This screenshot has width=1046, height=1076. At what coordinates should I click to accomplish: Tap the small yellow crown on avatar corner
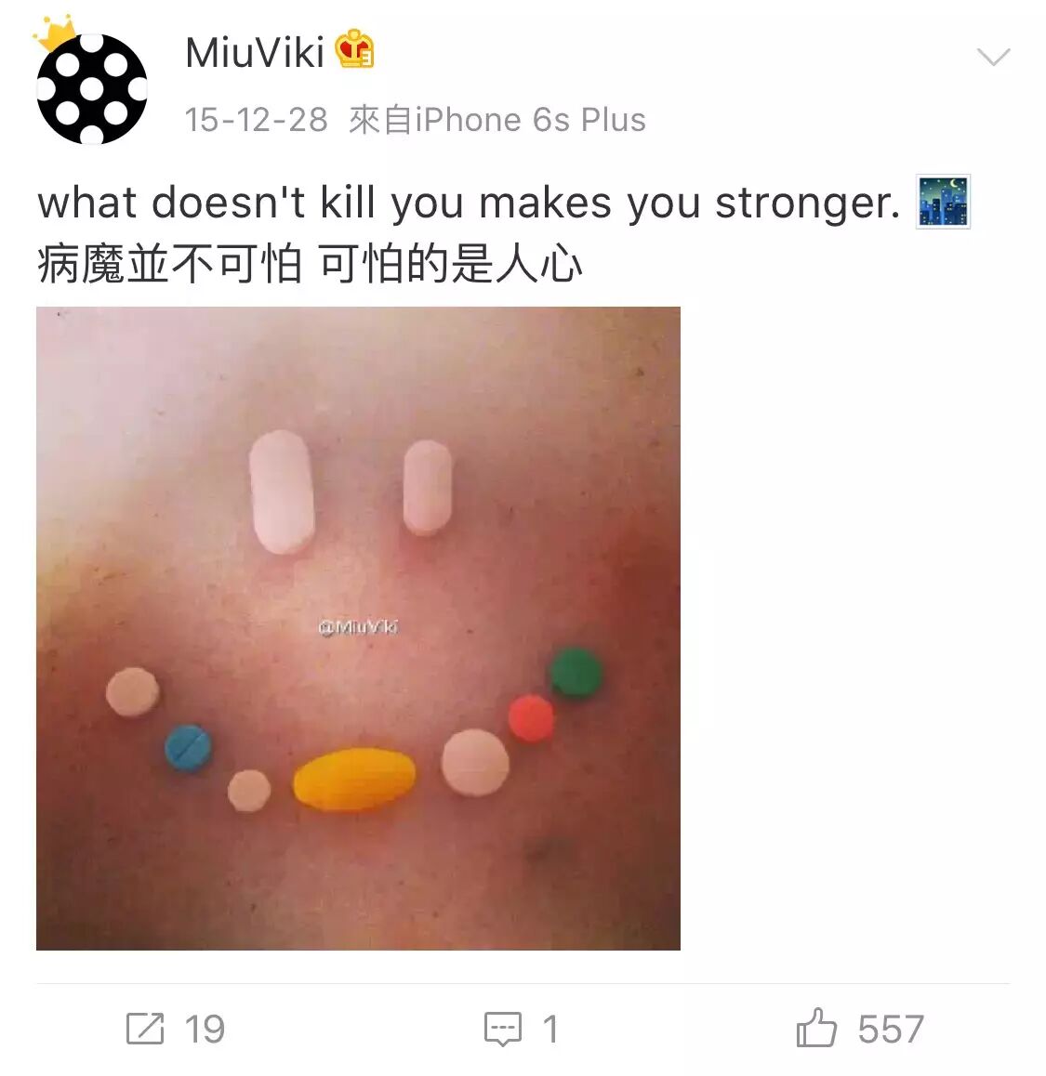pos(55,33)
